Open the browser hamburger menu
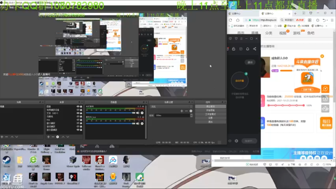This screenshot has height=189, width=336. [332, 20]
